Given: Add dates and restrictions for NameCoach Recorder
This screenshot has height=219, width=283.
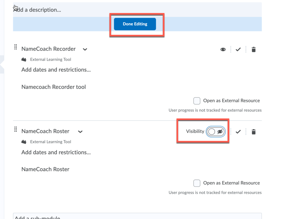Looking at the screenshot, I should pyautogui.click(x=56, y=70).
